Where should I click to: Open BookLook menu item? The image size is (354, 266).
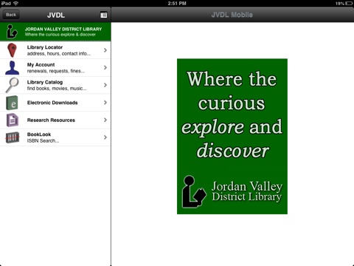55,137
